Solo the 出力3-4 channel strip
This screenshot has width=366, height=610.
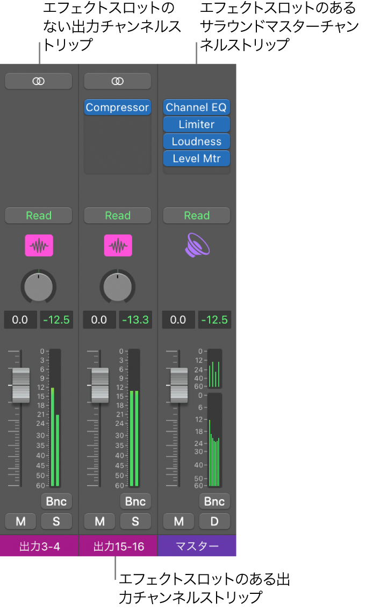coord(56,521)
